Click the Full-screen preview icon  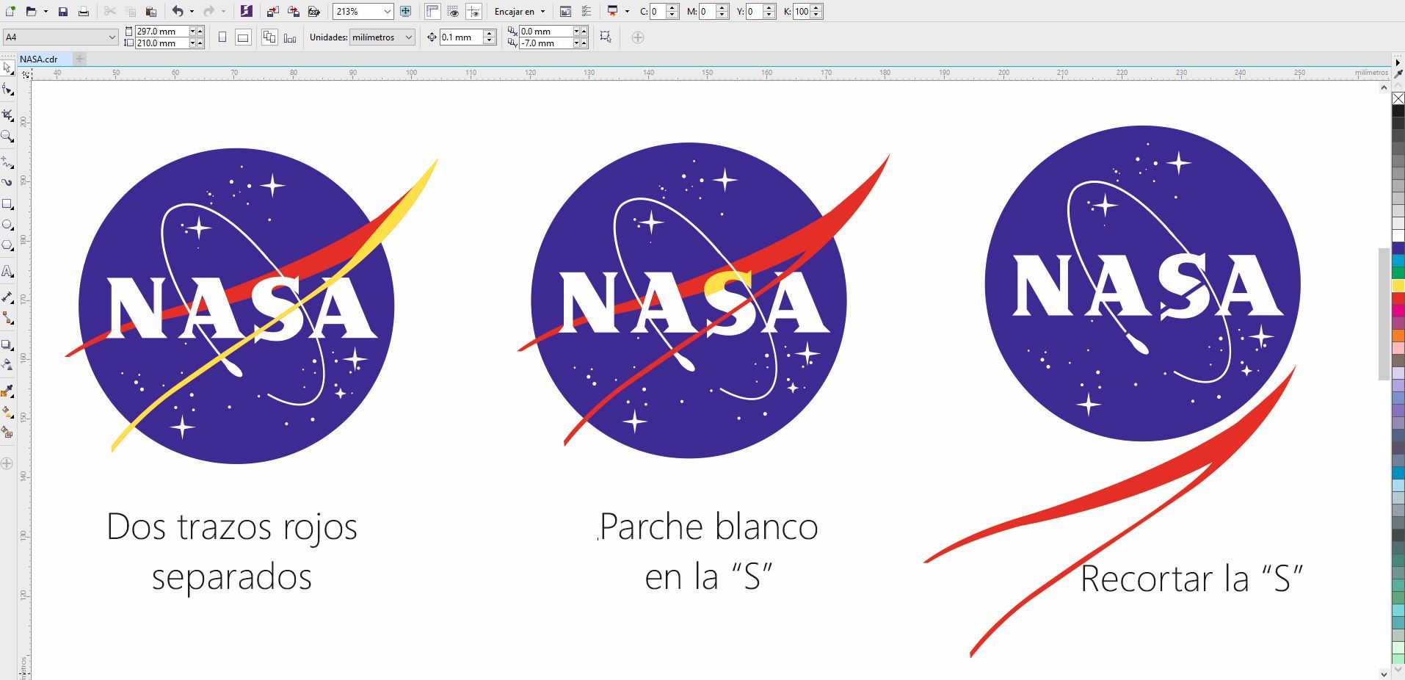pyautogui.click(x=405, y=11)
